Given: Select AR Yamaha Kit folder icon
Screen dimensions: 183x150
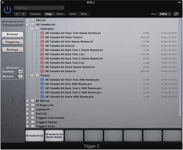Looking at the screenshot, I should [x=33, y=24].
